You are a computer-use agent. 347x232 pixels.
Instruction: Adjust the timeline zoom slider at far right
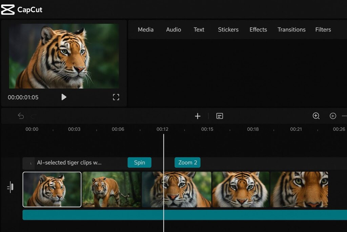[x=345, y=116]
